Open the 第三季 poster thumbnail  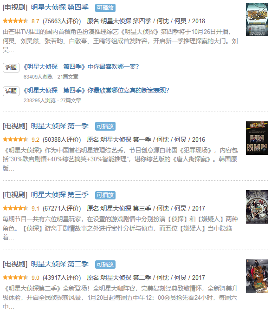[x=257, y=207]
